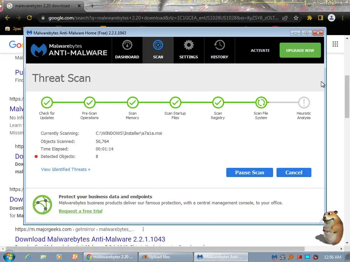Click the Objects Scanned value 50,764
The width and height of the screenshot is (350, 262).
(102, 142)
